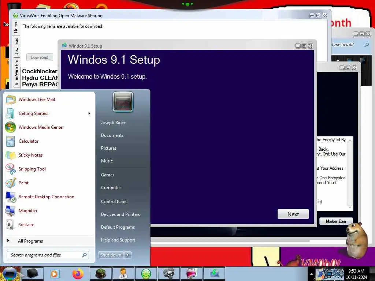Open Computer from Start menu
Screen dimensions: 375x281
(111, 188)
